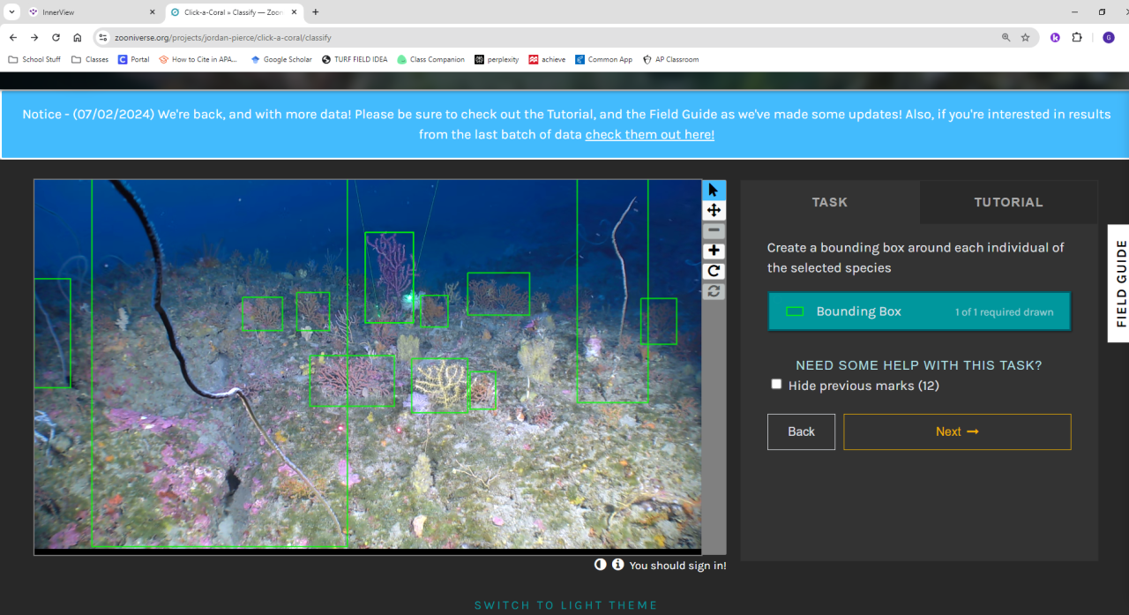Select the bounding box around the yellow coral
This screenshot has width=1129, height=615.
439,386
